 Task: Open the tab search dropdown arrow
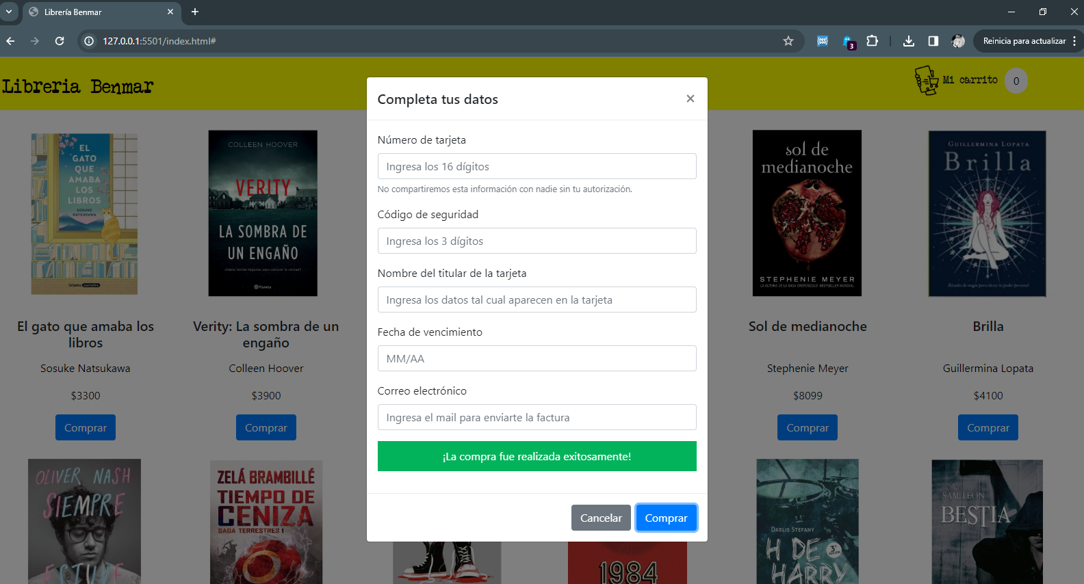point(9,12)
